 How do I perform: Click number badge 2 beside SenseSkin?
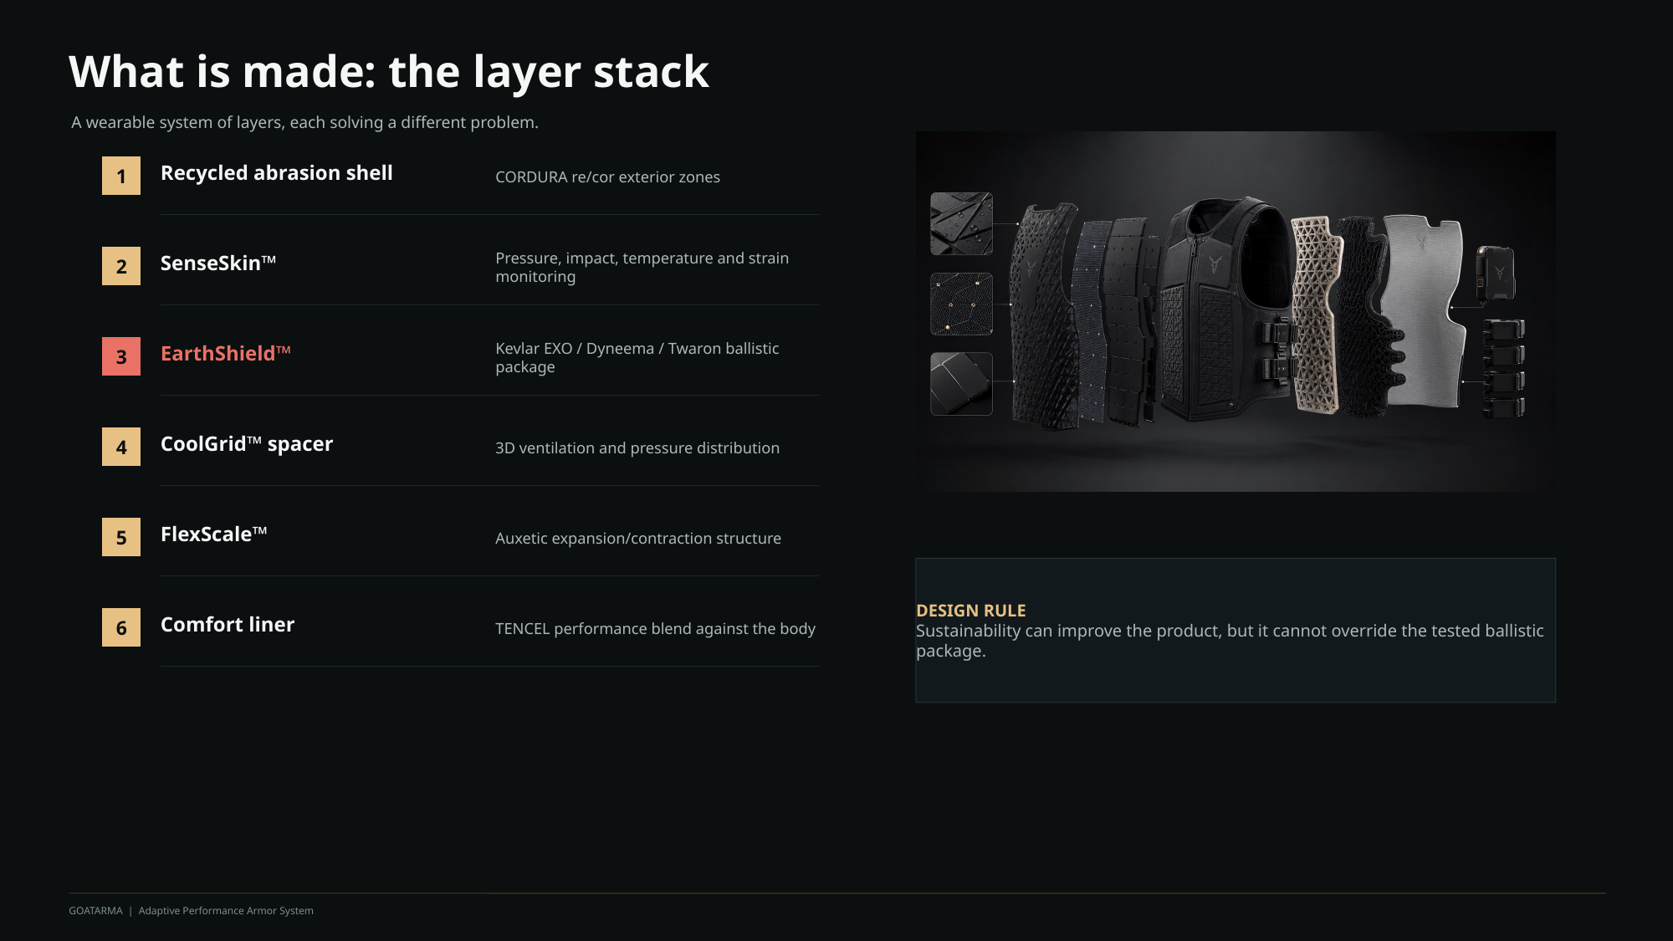click(x=121, y=266)
